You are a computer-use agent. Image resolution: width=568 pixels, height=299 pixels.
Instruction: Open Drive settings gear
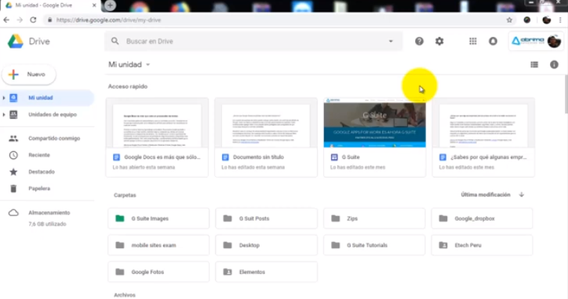click(439, 41)
